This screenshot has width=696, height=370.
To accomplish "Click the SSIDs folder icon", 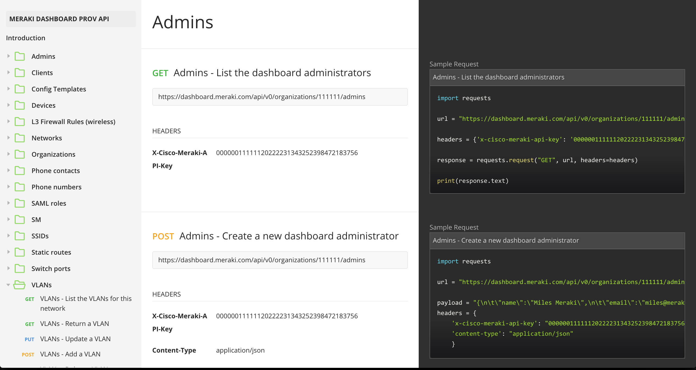I will pyautogui.click(x=20, y=236).
